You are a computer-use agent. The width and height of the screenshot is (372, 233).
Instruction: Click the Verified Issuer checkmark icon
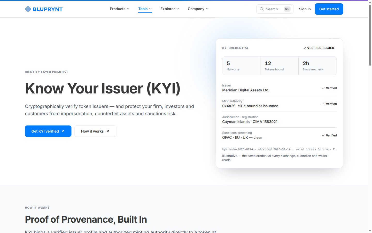click(x=305, y=48)
